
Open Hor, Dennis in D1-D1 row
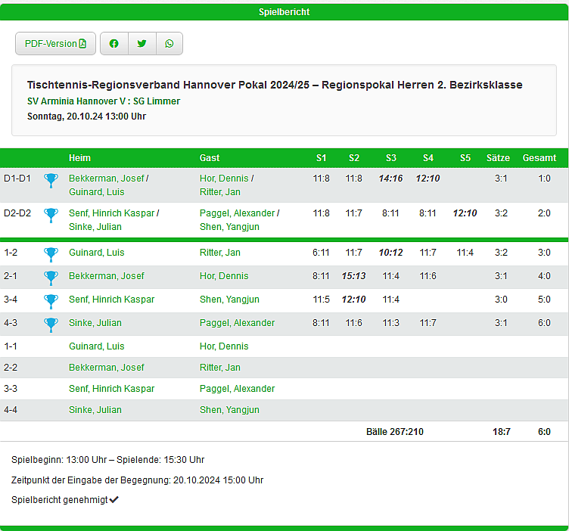[x=224, y=179]
